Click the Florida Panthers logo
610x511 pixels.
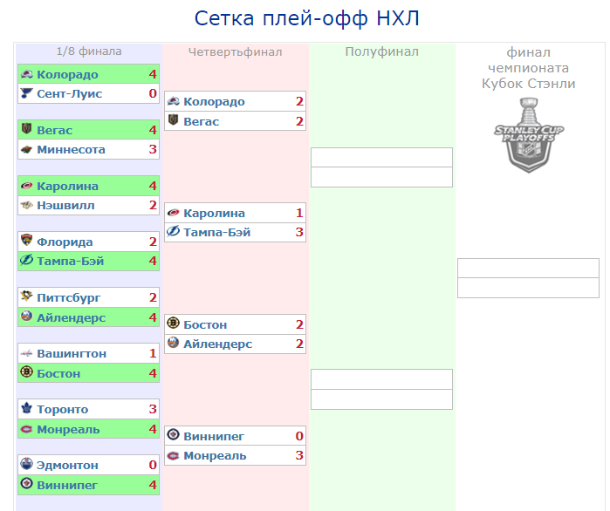pyautogui.click(x=27, y=242)
